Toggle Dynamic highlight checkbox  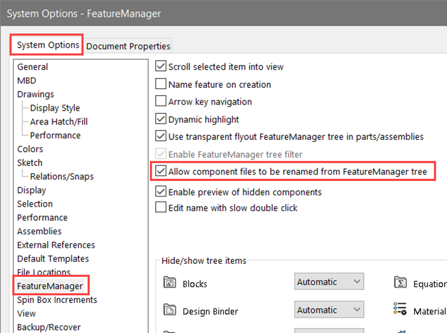pos(160,119)
